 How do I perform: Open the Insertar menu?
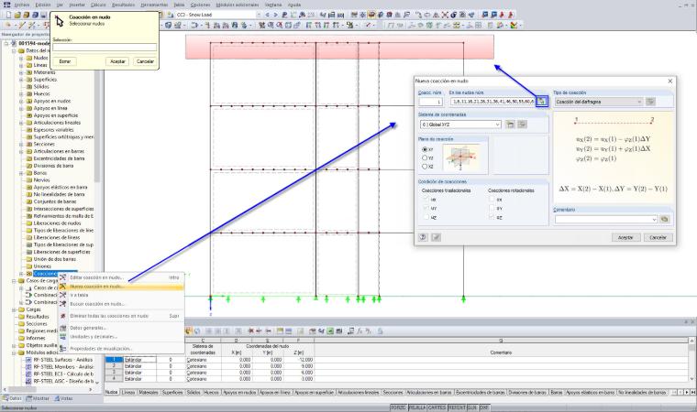pos(77,5)
